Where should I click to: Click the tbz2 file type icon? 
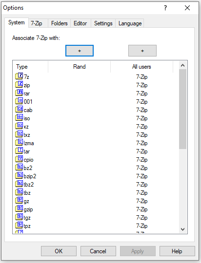[x=19, y=184]
